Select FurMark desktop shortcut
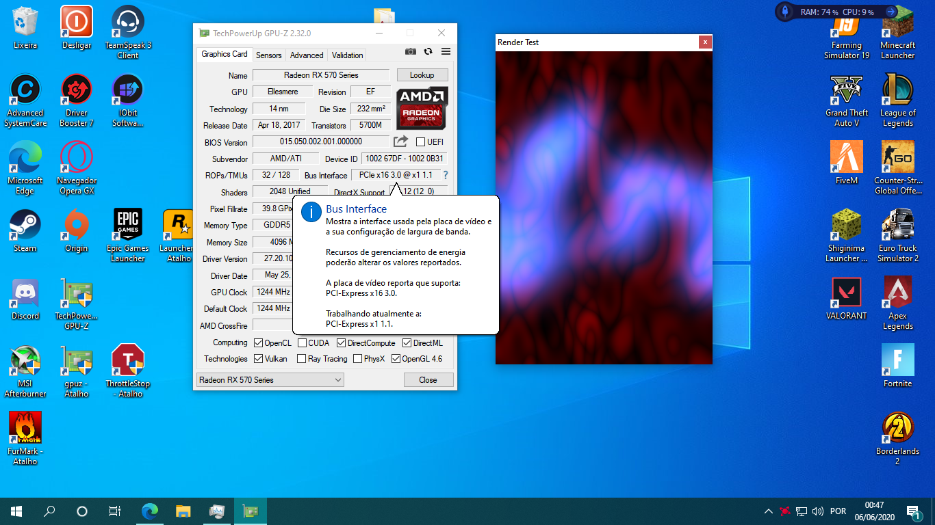 click(25, 438)
